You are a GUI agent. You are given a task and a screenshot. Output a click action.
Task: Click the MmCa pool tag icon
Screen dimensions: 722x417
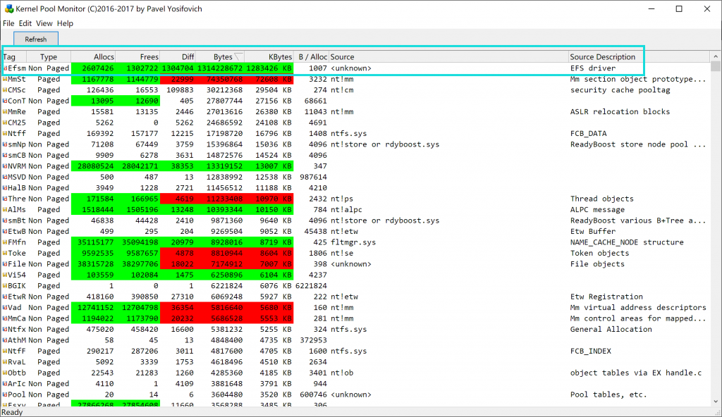pyautogui.click(x=5, y=318)
